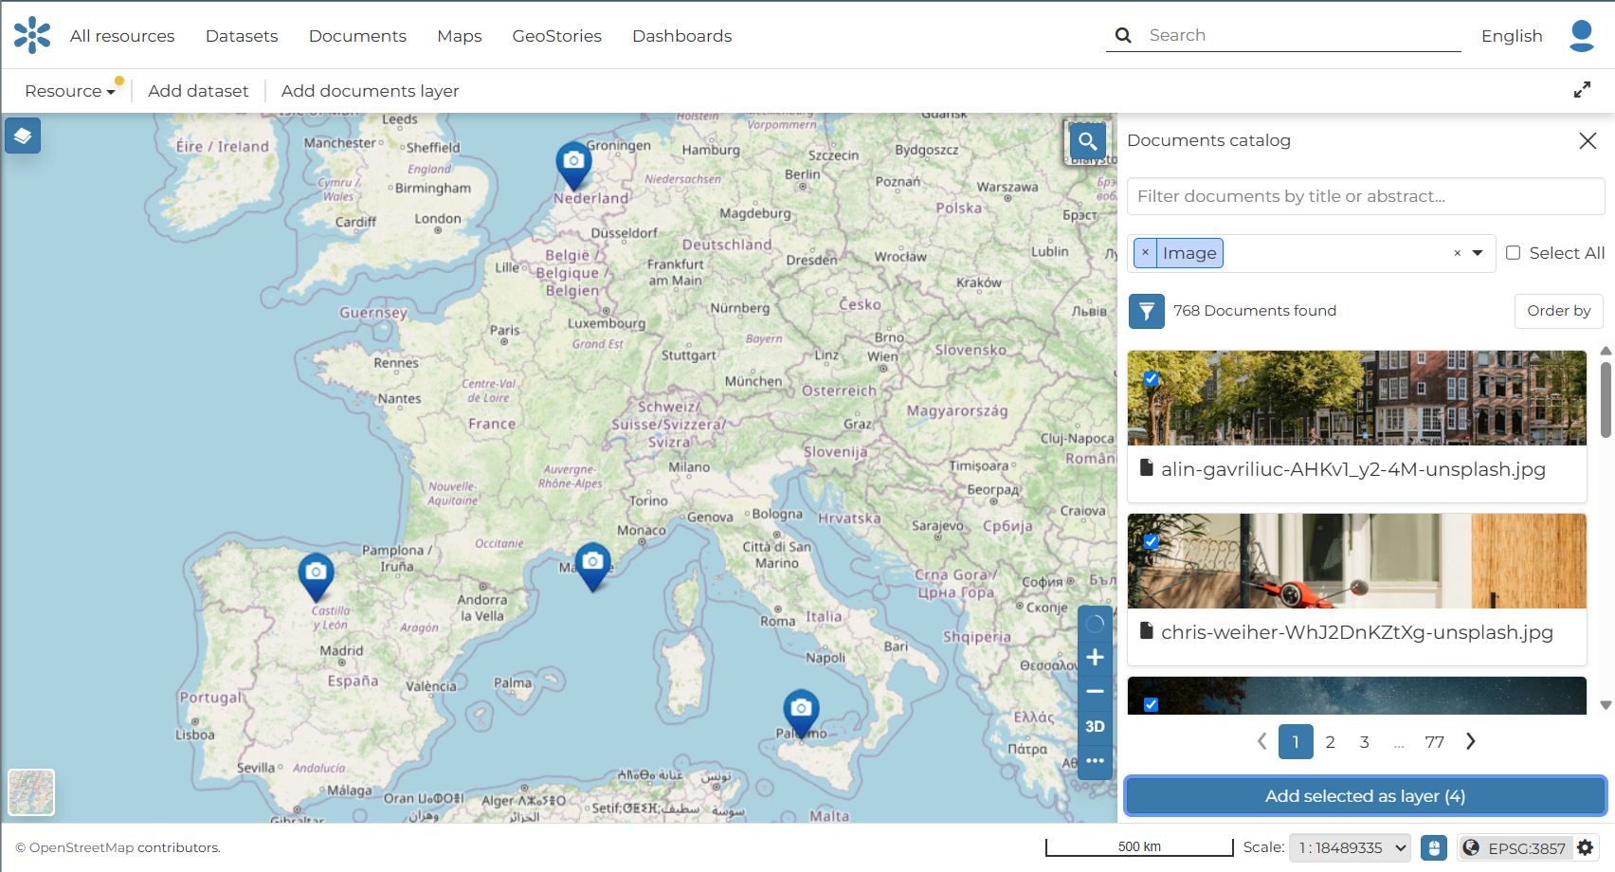The width and height of the screenshot is (1615, 872).
Task: Open the layers table of contents panel
Action: click(x=23, y=136)
